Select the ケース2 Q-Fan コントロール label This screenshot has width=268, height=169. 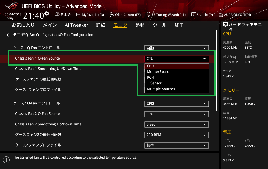[x=37, y=103]
